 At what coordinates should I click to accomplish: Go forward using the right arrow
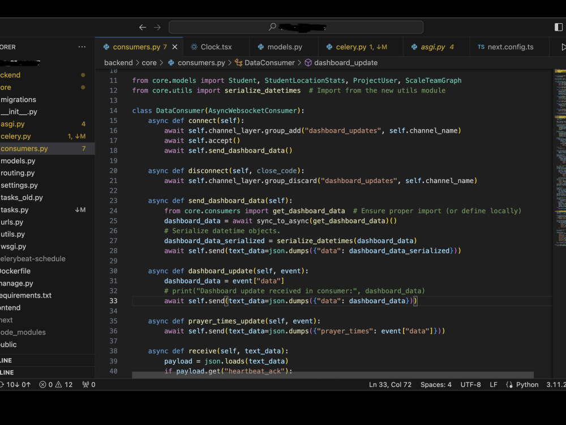157,27
